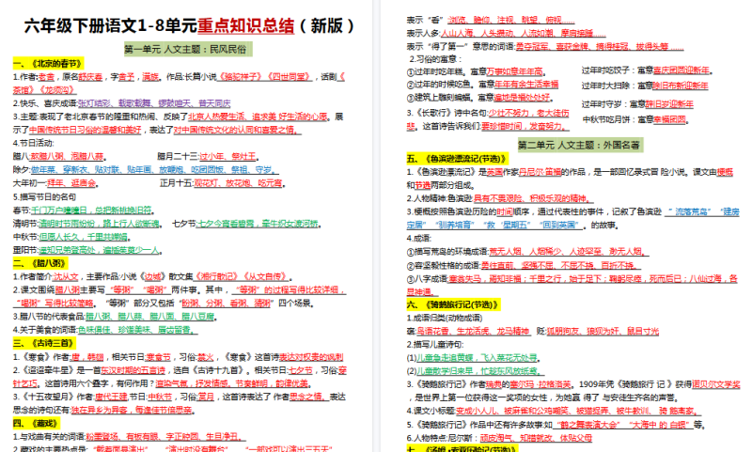The height and width of the screenshot is (452, 752).
Task: Click the purple idiom text '张灯结彩、载歌载舞'
Action: pos(116,103)
